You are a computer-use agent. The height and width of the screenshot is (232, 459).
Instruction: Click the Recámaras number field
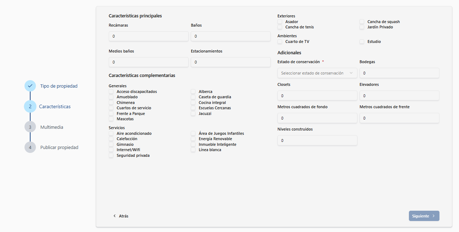coord(148,36)
